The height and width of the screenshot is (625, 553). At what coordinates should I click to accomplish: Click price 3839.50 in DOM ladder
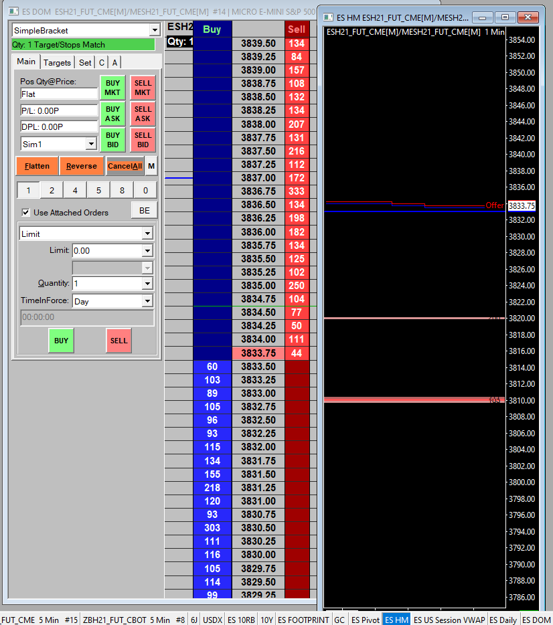(x=258, y=43)
